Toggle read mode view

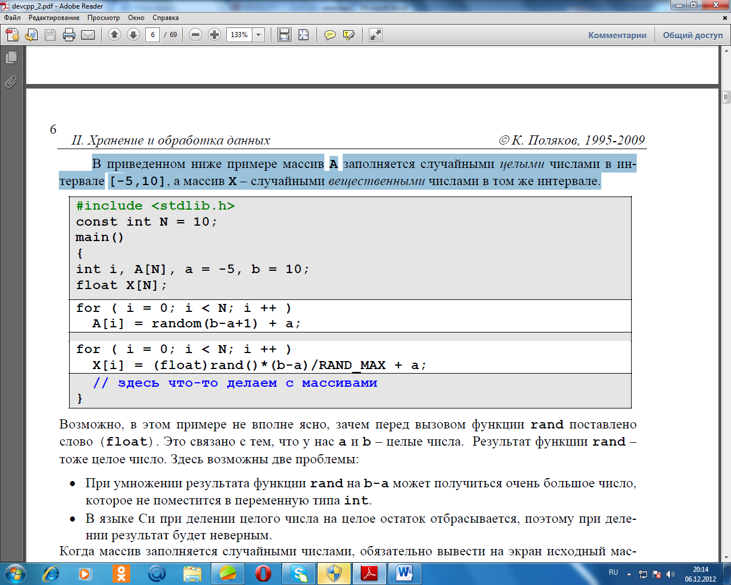click(375, 35)
